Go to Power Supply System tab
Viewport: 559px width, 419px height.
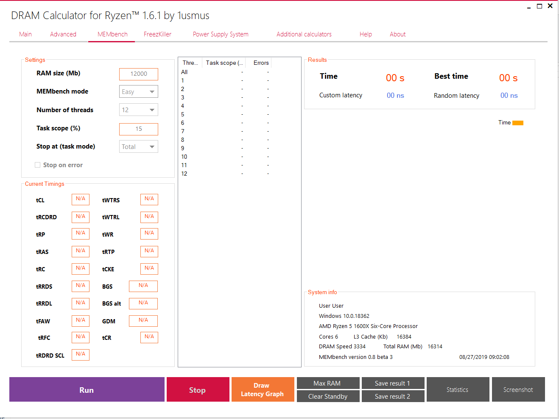221,34
